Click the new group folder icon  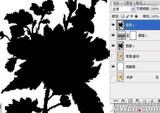145,101
